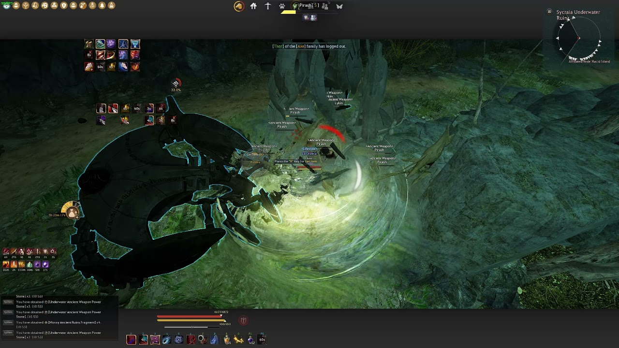Click the Thor family logged out notification
This screenshot has height=348, width=619.
coord(309,46)
